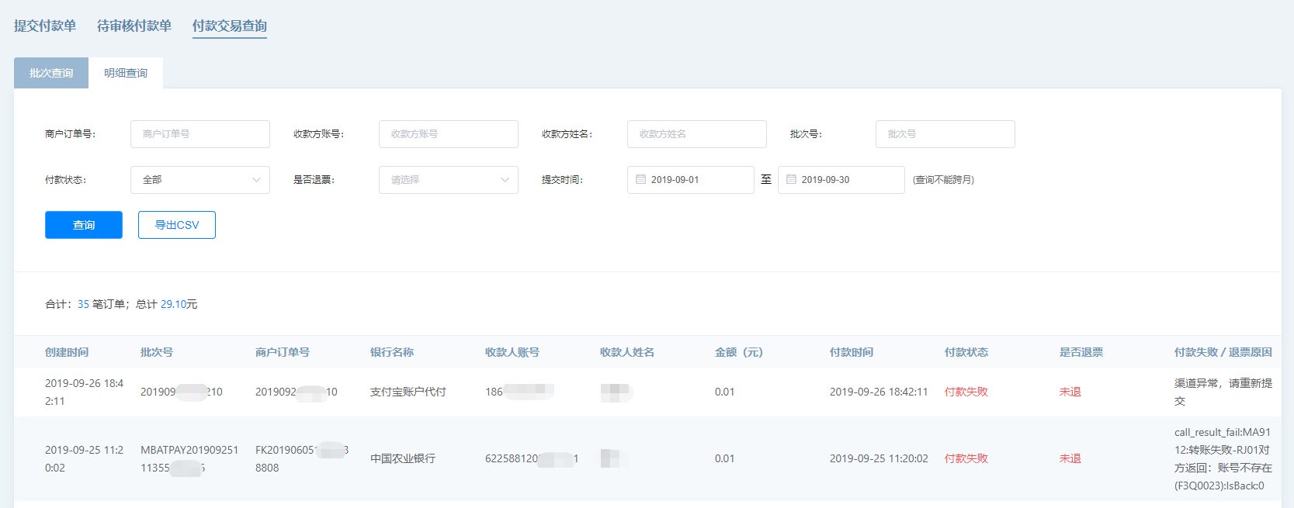Click calendar icon in start date field

click(640, 179)
